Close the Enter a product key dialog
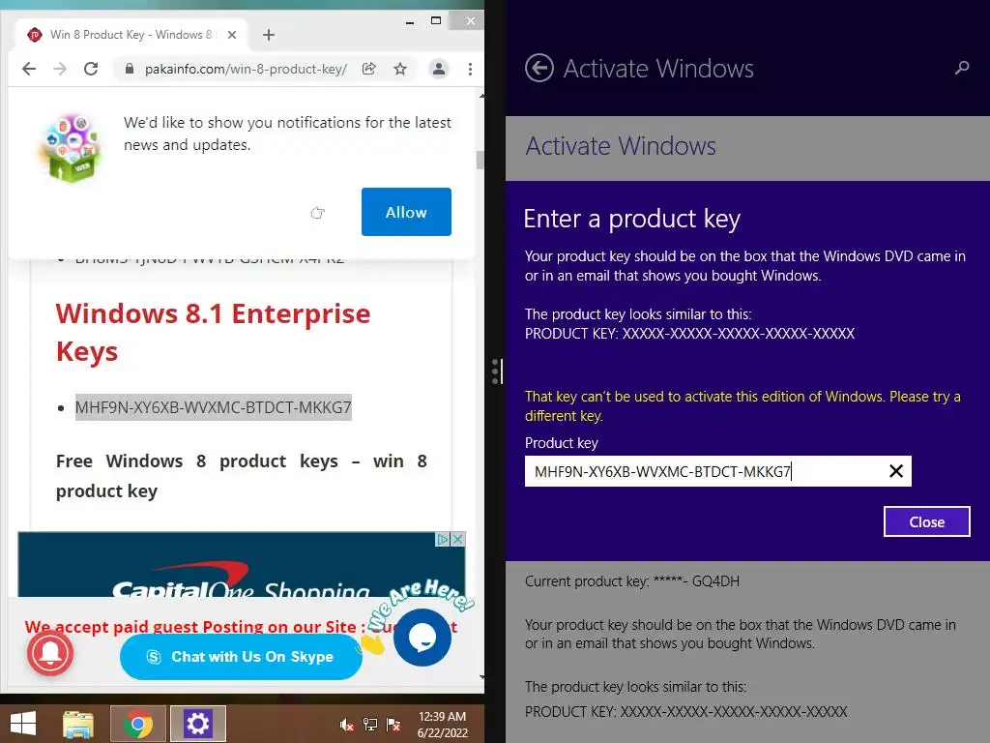990x743 pixels. click(926, 521)
